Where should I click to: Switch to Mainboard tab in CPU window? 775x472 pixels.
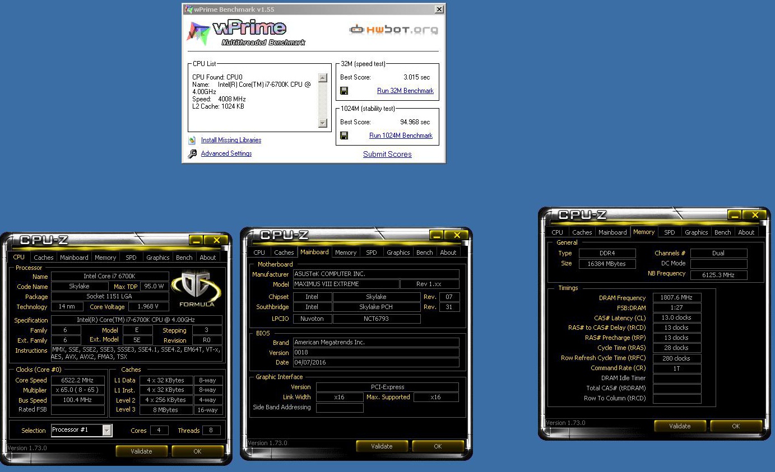[74, 258]
